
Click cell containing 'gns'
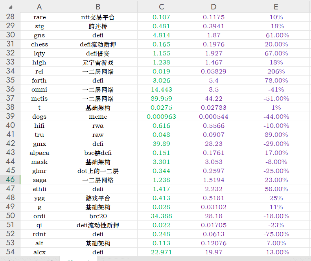click(x=39, y=35)
